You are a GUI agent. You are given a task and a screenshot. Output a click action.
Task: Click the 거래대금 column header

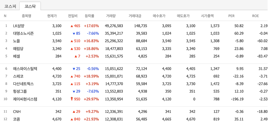(x=135, y=16)
